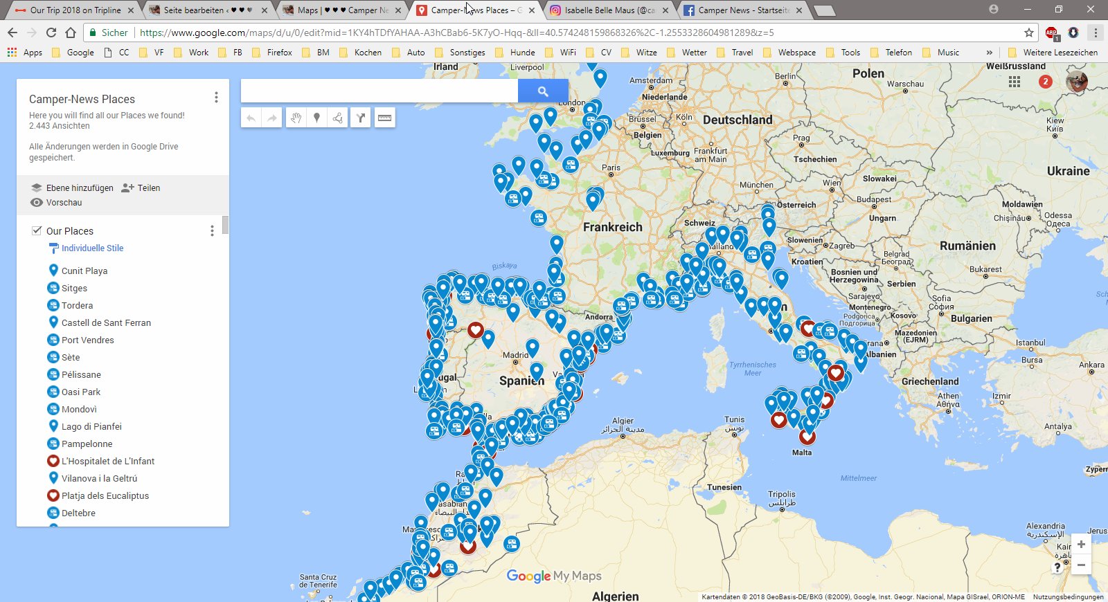
Task: Select Oasi Park in the list
Action: coord(81,392)
